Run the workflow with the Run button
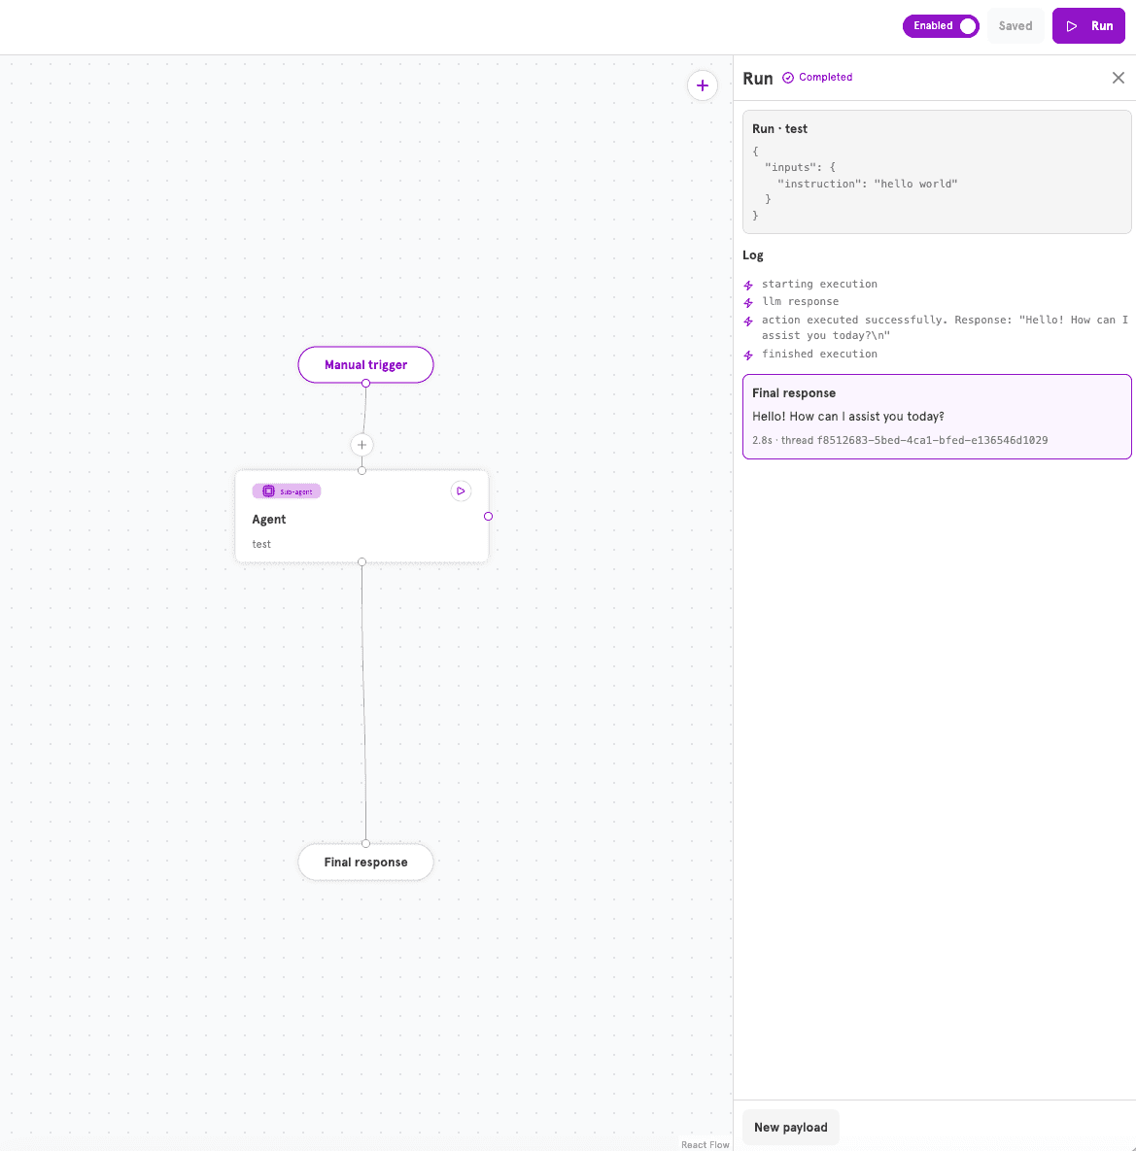Image resolution: width=1136 pixels, height=1151 pixels. tap(1088, 25)
